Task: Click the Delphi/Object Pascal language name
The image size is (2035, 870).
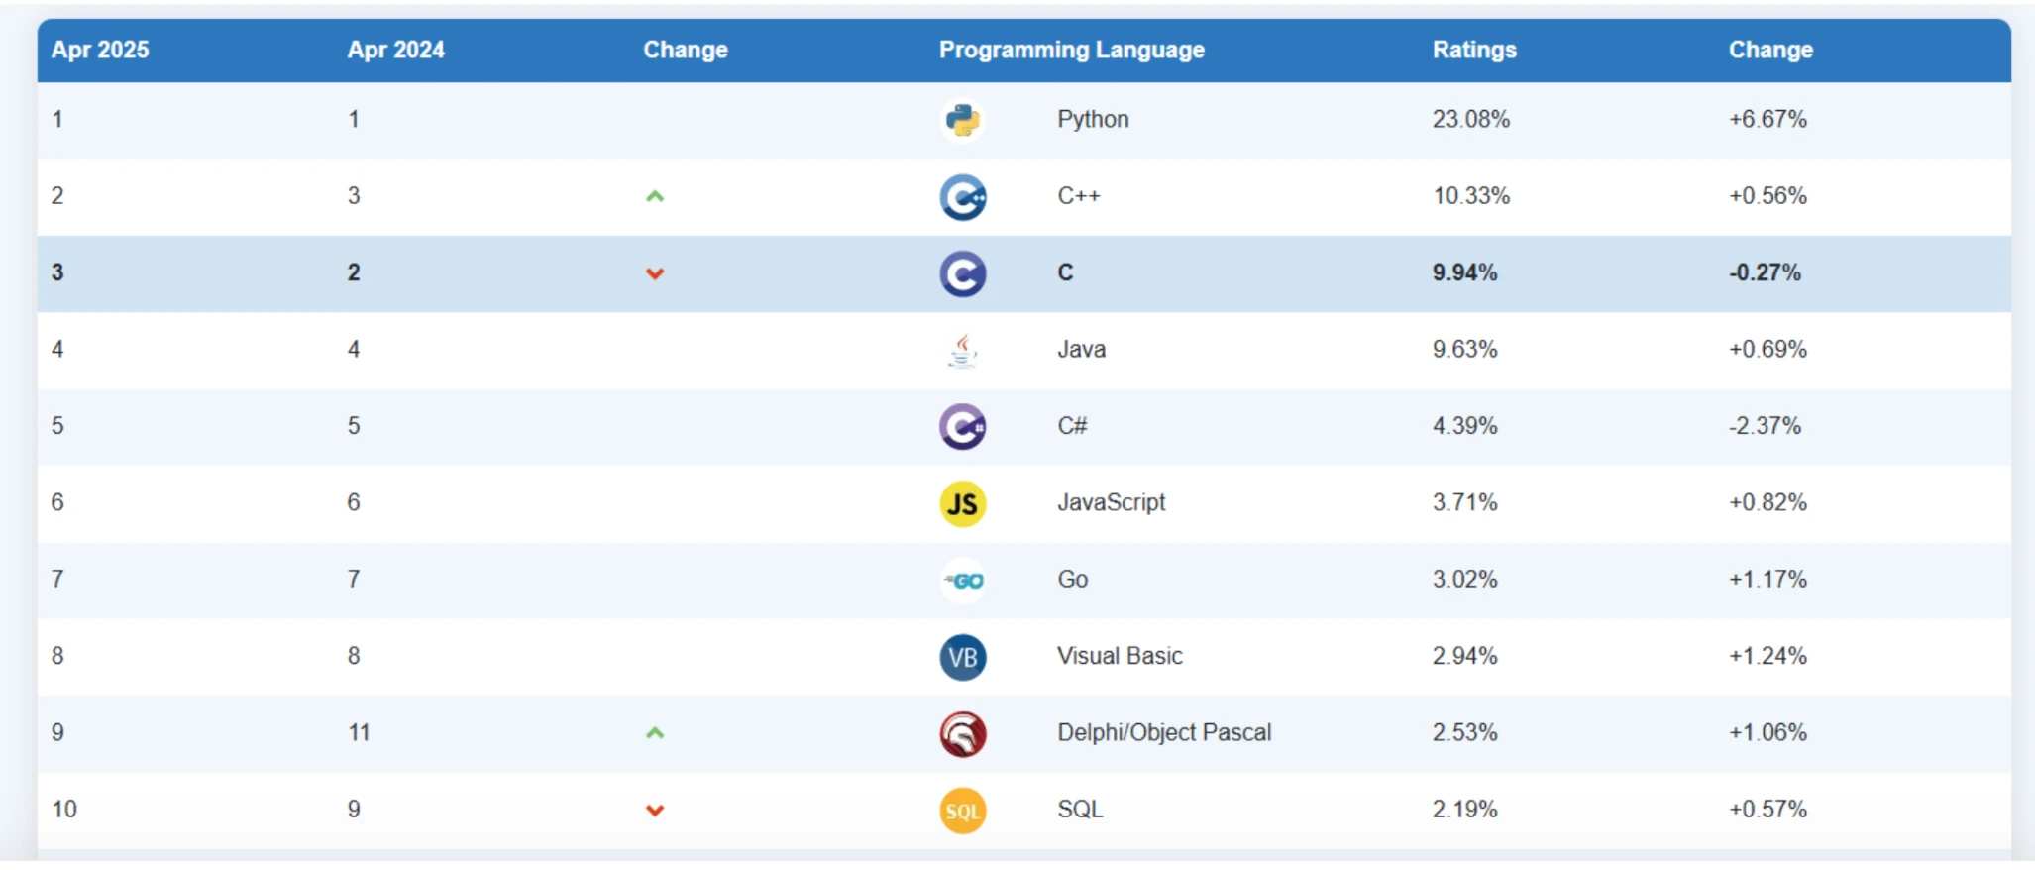Action: tap(1164, 732)
